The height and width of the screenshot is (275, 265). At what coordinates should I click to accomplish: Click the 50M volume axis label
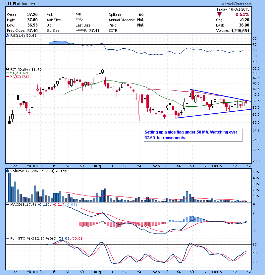pos(256,172)
